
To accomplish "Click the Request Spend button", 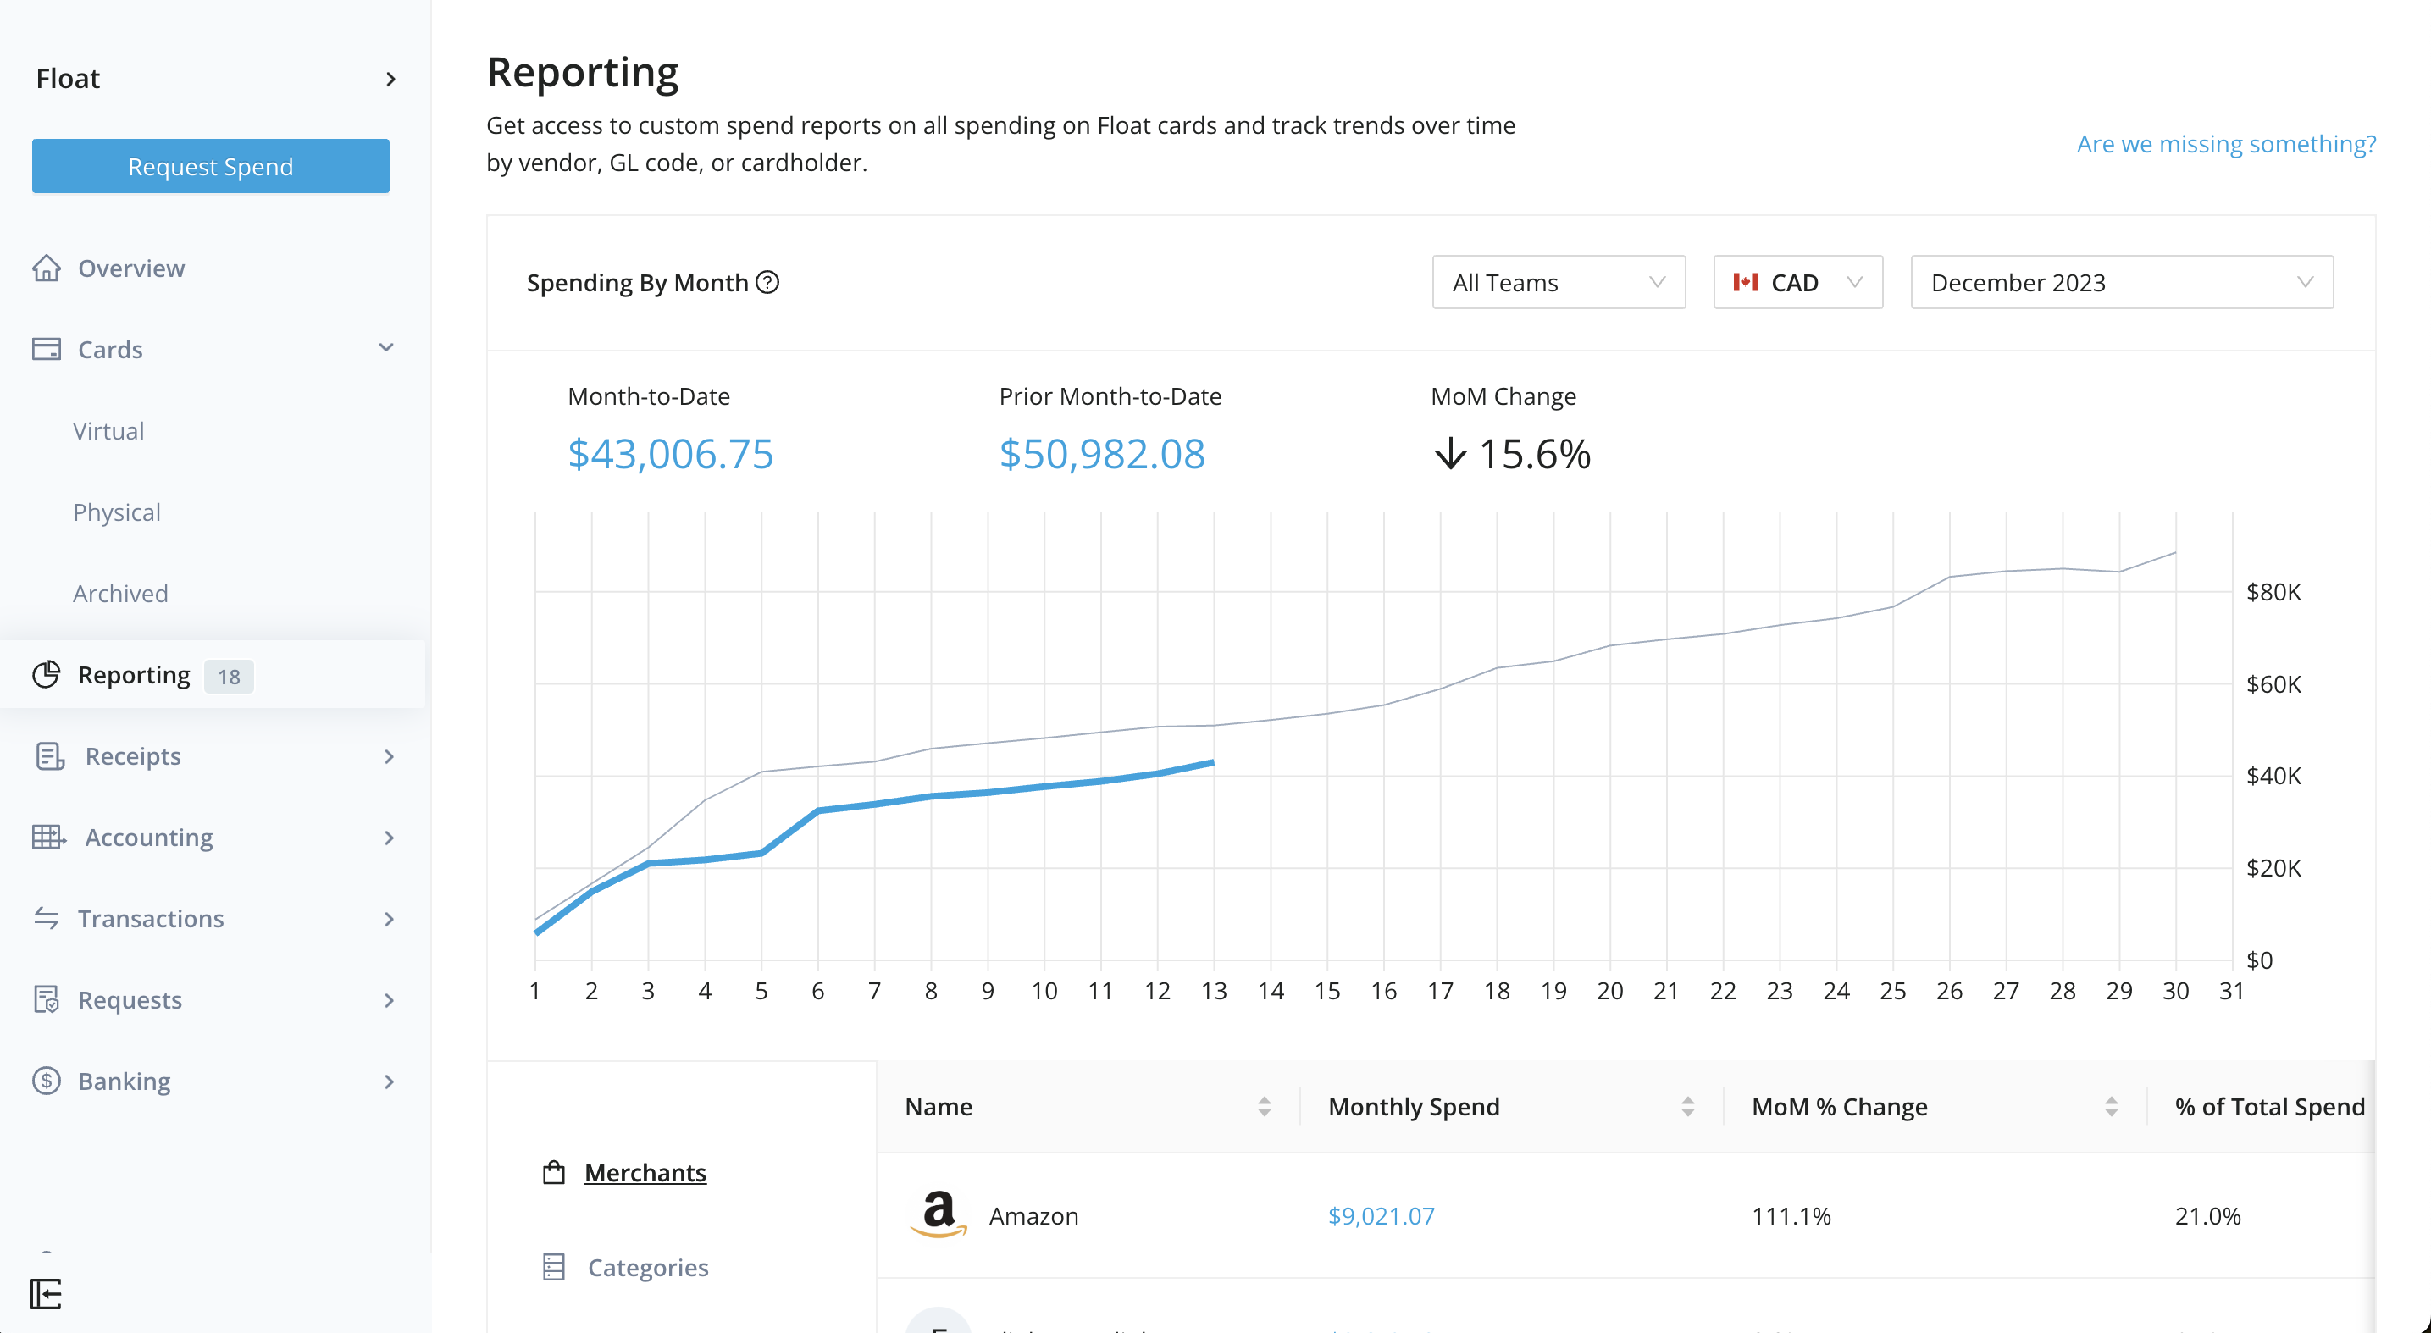I will click(209, 166).
